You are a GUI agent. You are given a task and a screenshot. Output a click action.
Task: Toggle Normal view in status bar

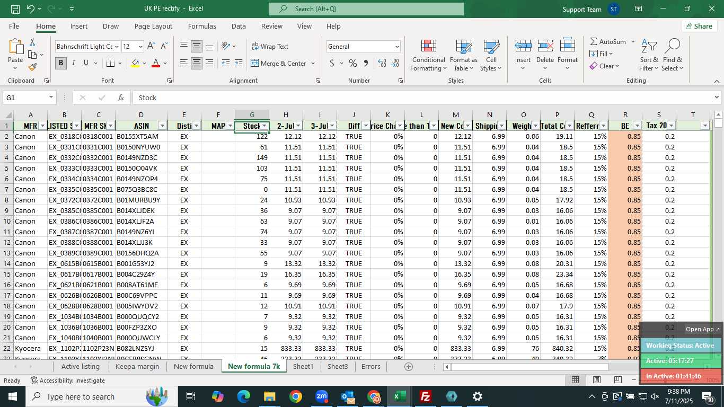[576, 380]
